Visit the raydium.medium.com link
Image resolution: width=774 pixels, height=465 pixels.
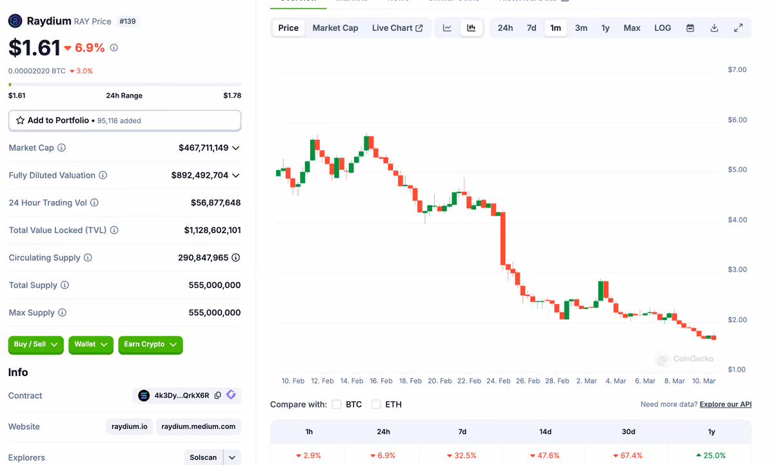point(199,426)
